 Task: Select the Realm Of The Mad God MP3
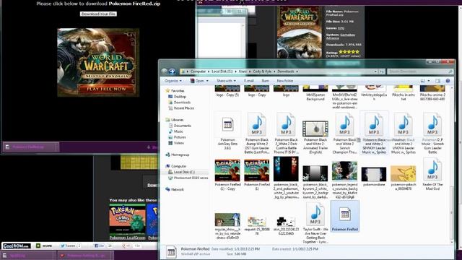click(432, 175)
